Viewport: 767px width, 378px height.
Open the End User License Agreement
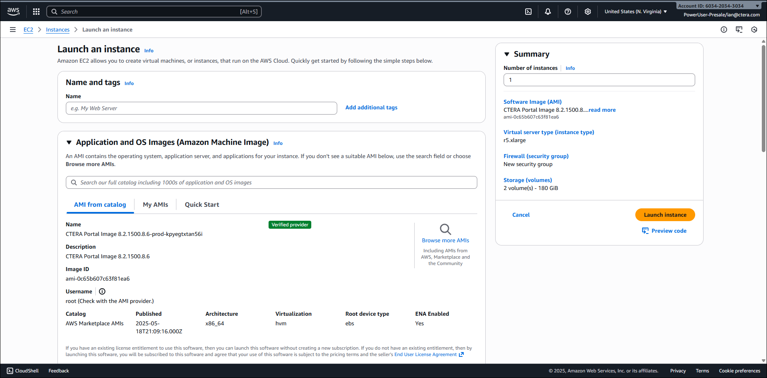pyautogui.click(x=429, y=354)
